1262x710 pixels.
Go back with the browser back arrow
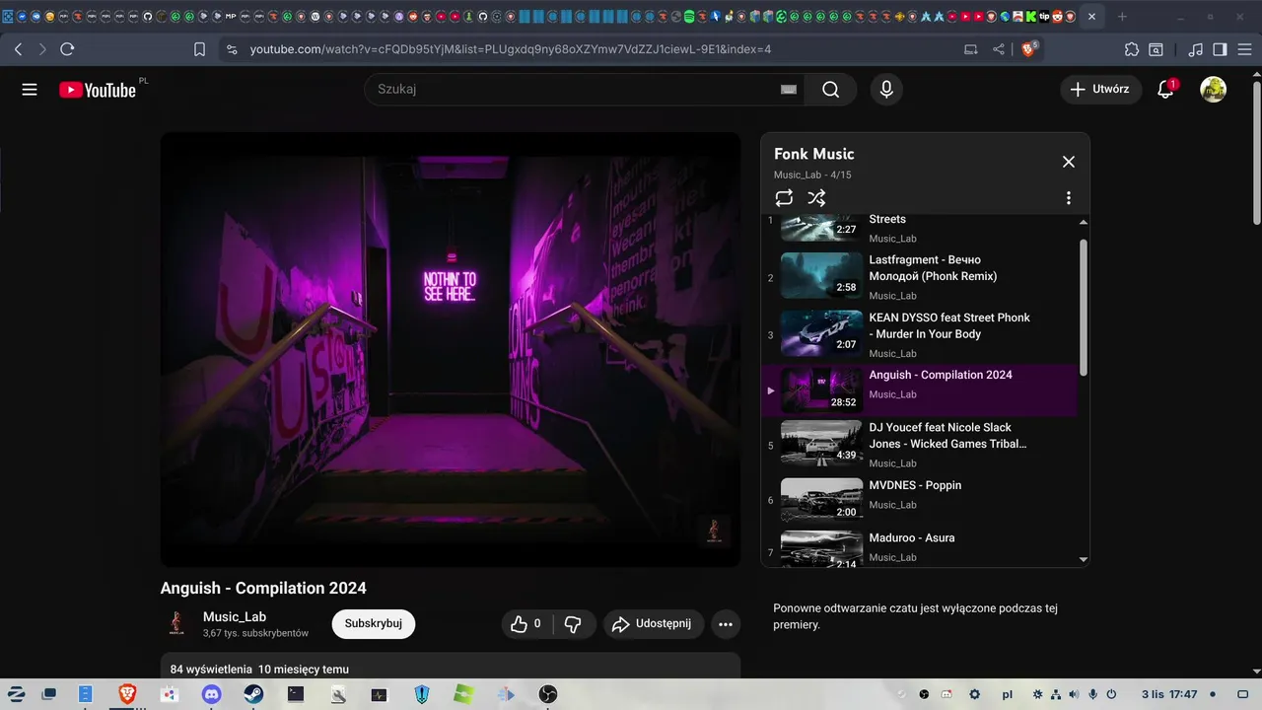pyautogui.click(x=18, y=49)
